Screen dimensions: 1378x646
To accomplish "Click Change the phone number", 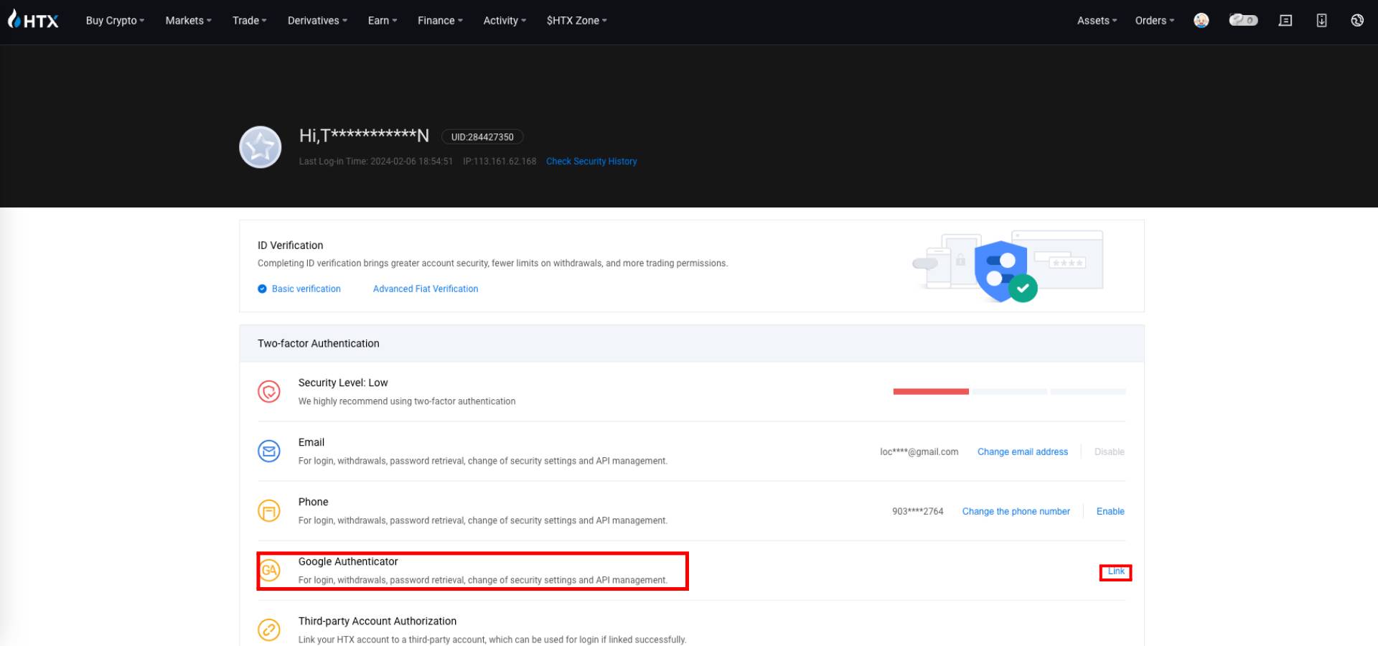I will pos(1016,512).
